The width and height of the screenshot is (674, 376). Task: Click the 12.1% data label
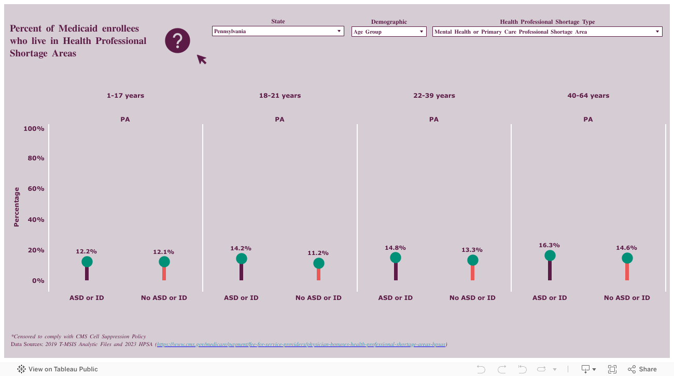point(164,252)
